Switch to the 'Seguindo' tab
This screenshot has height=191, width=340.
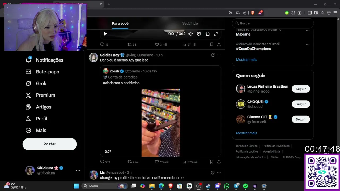[x=190, y=23]
